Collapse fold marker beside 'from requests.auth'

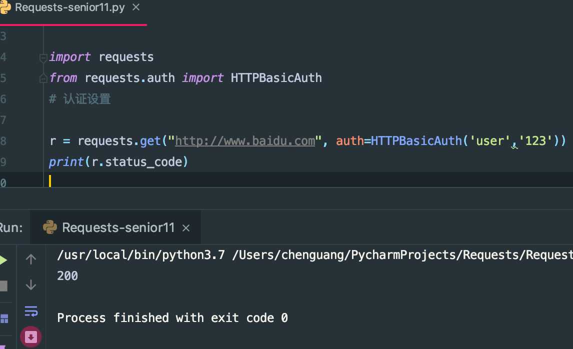click(43, 78)
